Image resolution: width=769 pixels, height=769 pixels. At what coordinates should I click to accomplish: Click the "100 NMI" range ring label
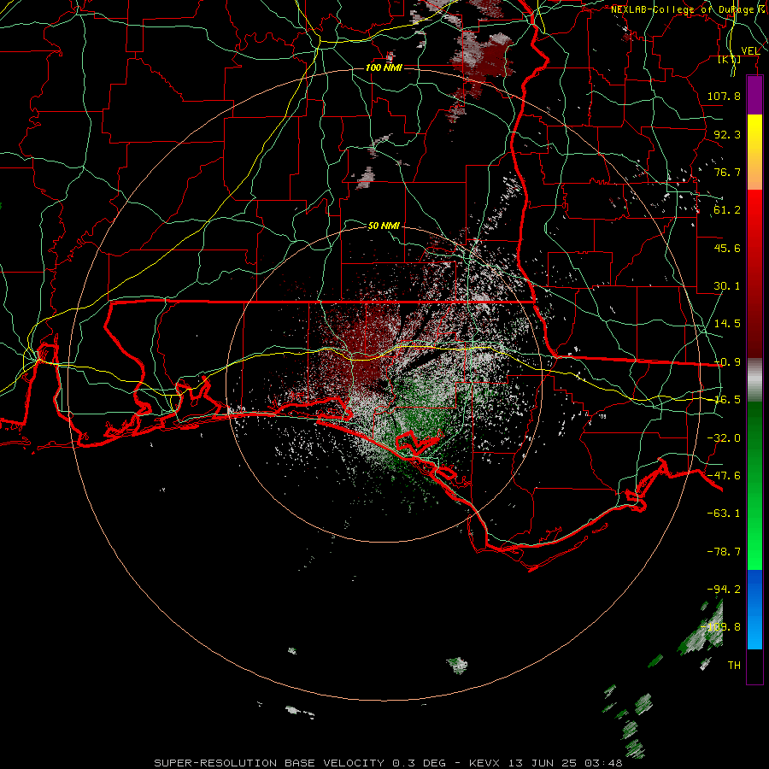(x=384, y=68)
